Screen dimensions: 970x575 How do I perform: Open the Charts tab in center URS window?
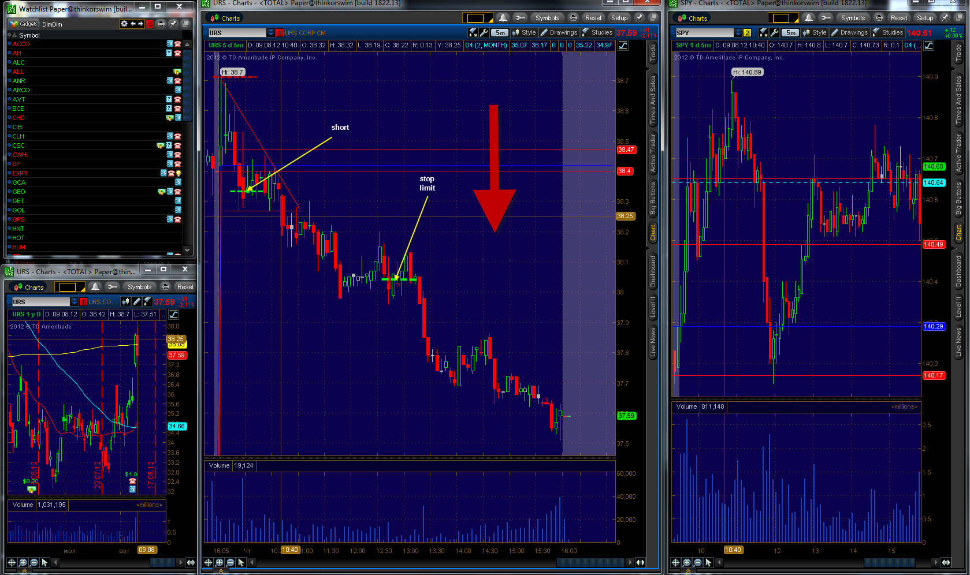(x=225, y=18)
